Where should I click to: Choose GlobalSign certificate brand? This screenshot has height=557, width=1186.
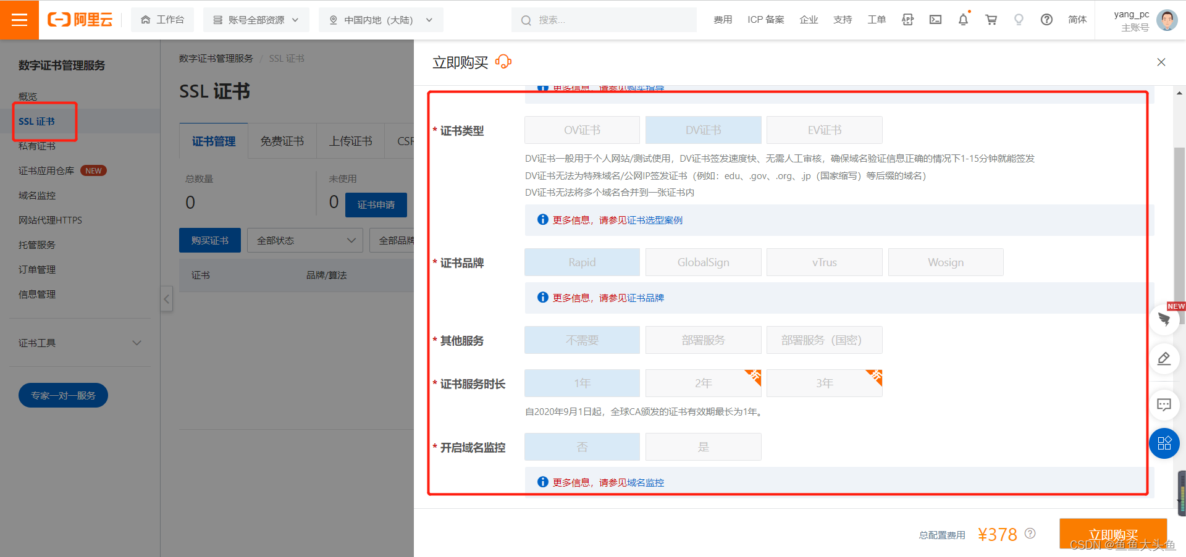703,262
